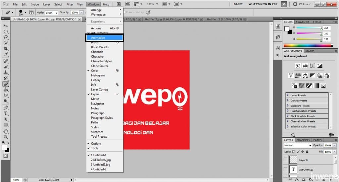The height and width of the screenshot is (182, 339).
Task: Select the Eyedropper tool
Action: (6, 55)
